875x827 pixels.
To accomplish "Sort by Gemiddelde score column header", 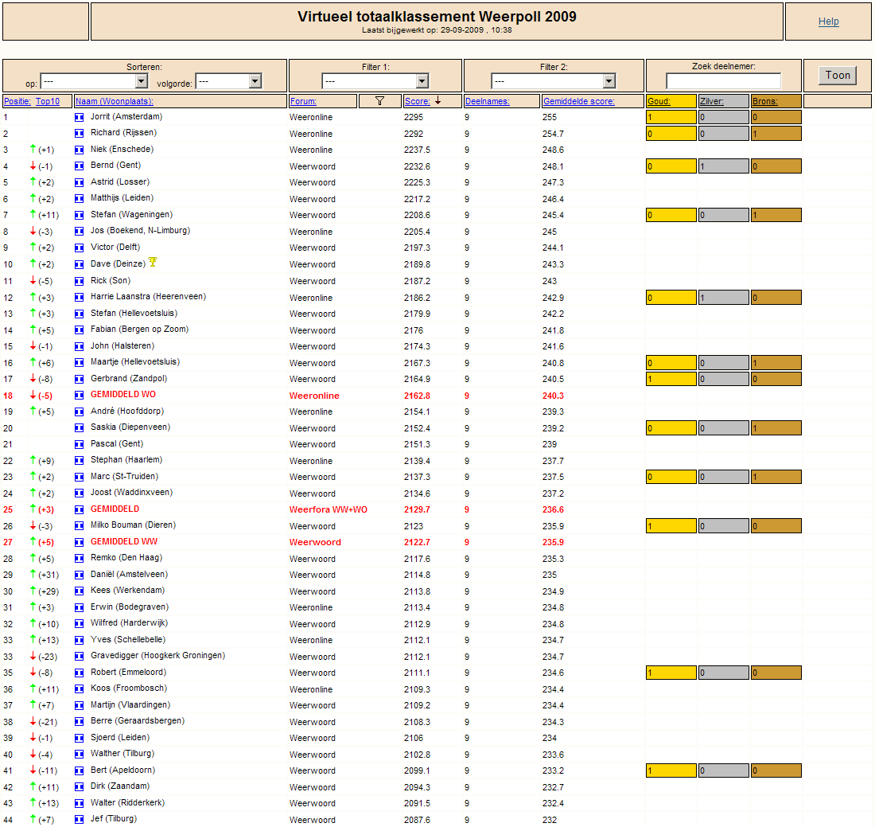I will [578, 101].
